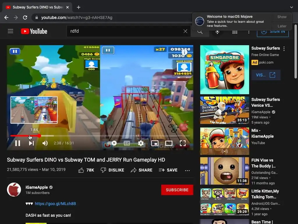Open the Mix - iGameApple playlist thumbnail
Image resolution: width=298 pixels, height=224 pixels.
pos(224,141)
